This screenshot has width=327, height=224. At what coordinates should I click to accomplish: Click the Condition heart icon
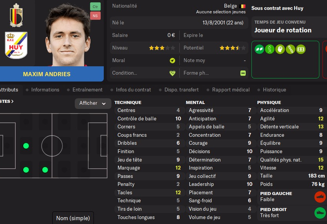pos(172,73)
